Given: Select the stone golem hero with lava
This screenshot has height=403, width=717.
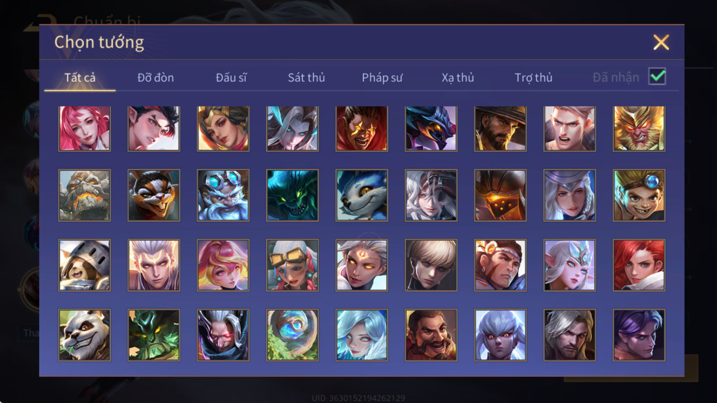Looking at the screenshot, I should [84, 195].
